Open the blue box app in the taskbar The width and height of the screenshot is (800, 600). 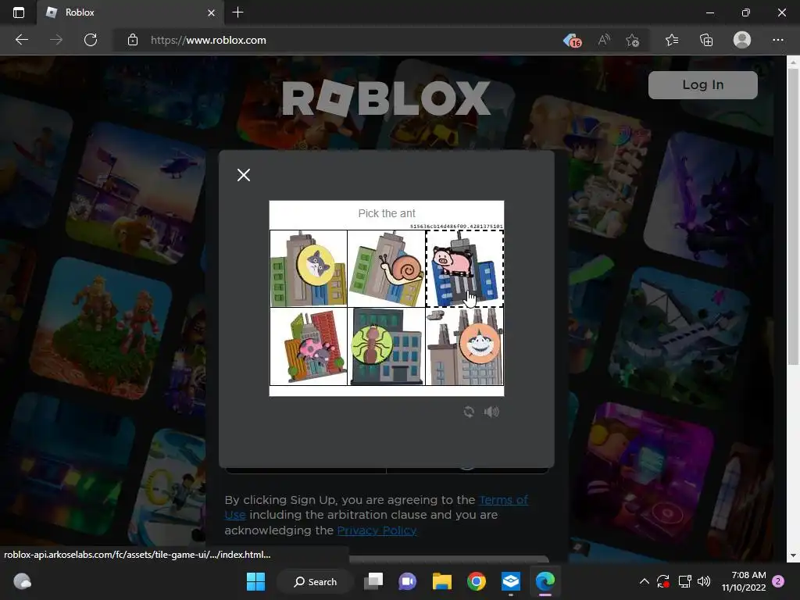click(511, 581)
